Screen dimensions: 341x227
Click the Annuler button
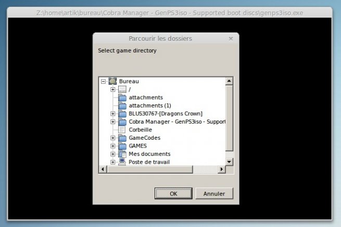click(x=214, y=194)
